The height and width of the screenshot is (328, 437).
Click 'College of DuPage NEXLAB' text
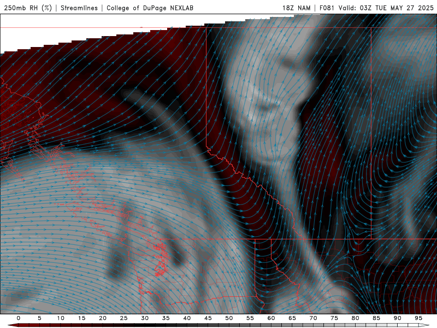(x=150, y=8)
